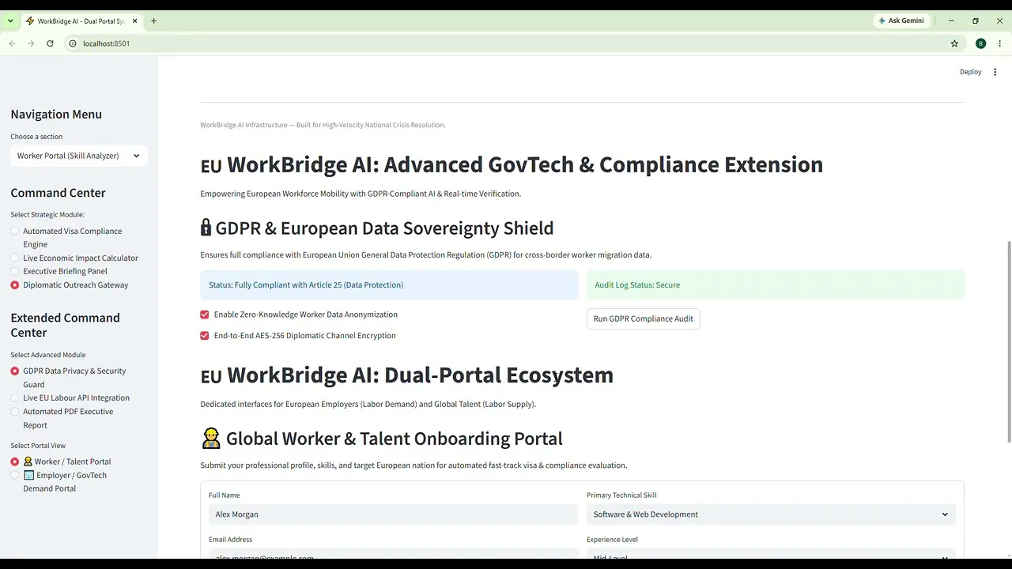Click 'Global Worker & Talent Onboarding Portal' heading
Screen dimensions: 1012x569
(395, 439)
